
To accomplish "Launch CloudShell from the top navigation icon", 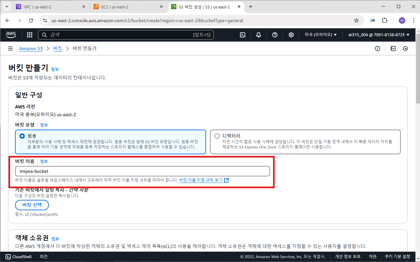I will 243,35.
